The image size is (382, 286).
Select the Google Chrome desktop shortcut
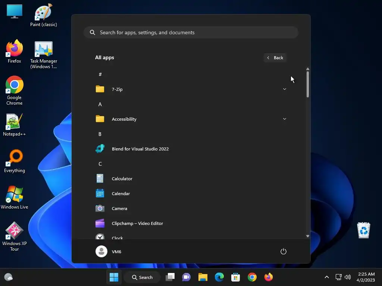15,90
